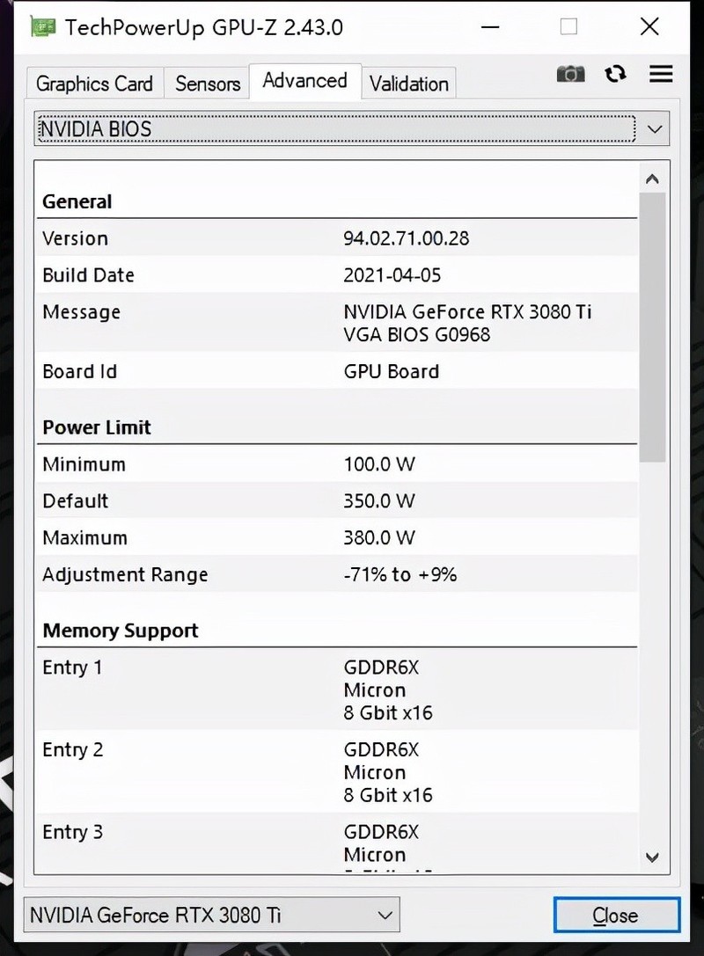
Task: Select the Version row value
Action: (406, 238)
